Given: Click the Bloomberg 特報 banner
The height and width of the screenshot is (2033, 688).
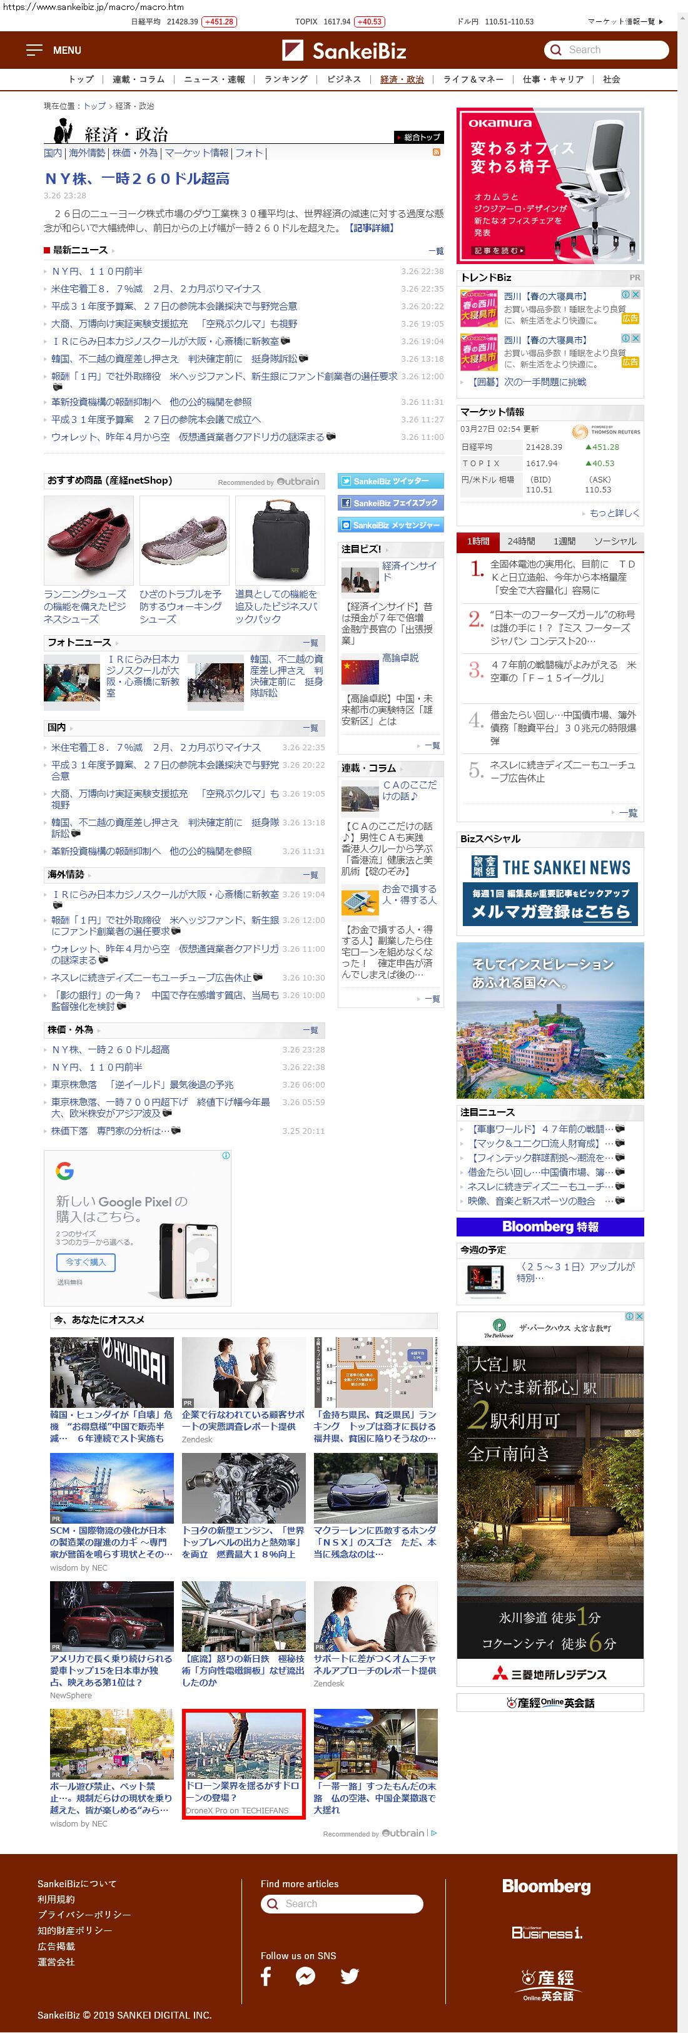Looking at the screenshot, I should pos(550,1226).
